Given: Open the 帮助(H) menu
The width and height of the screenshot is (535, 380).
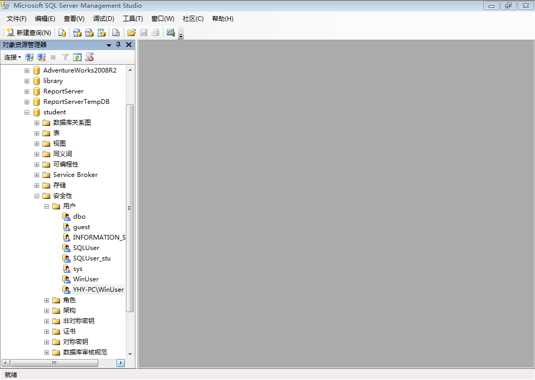Looking at the screenshot, I should (223, 19).
